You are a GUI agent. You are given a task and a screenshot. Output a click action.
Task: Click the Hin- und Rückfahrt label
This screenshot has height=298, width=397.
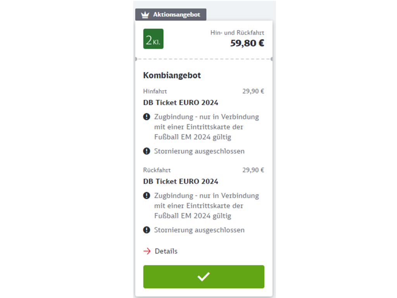tap(237, 33)
